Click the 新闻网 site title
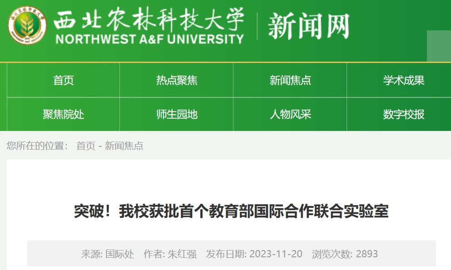Screen dimensions: 451x270 (x=309, y=26)
